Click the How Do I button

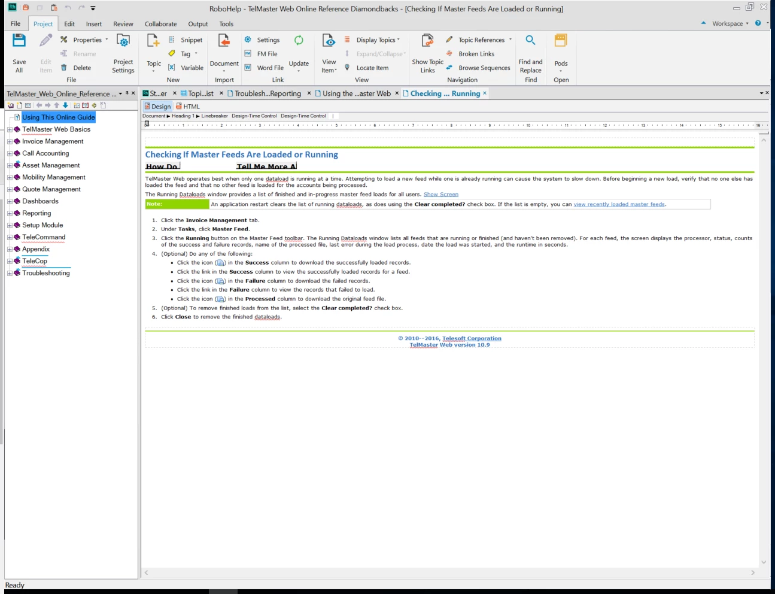click(x=163, y=166)
